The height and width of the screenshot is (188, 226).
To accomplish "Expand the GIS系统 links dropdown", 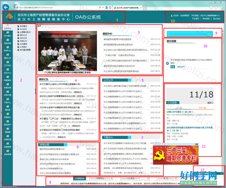I will [135, 178].
